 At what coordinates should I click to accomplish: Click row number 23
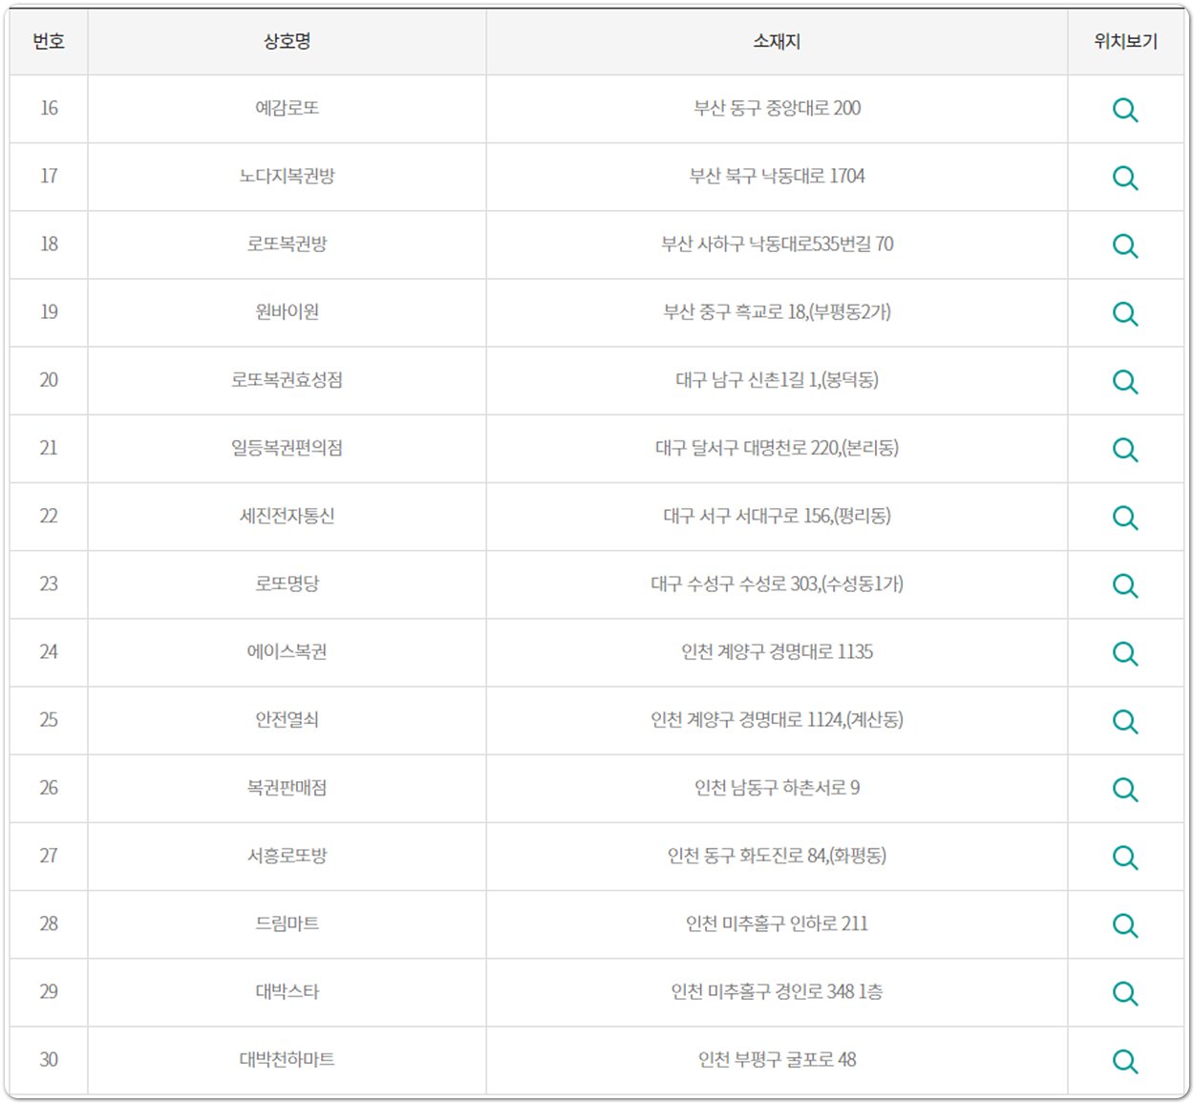click(x=49, y=583)
